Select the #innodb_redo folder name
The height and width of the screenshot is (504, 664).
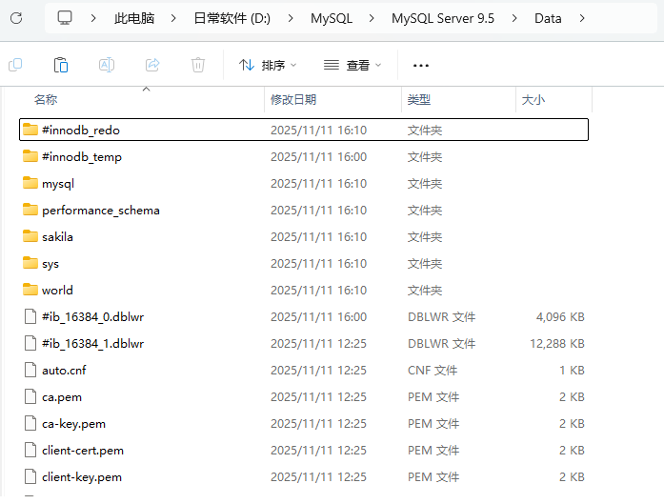[x=81, y=130]
